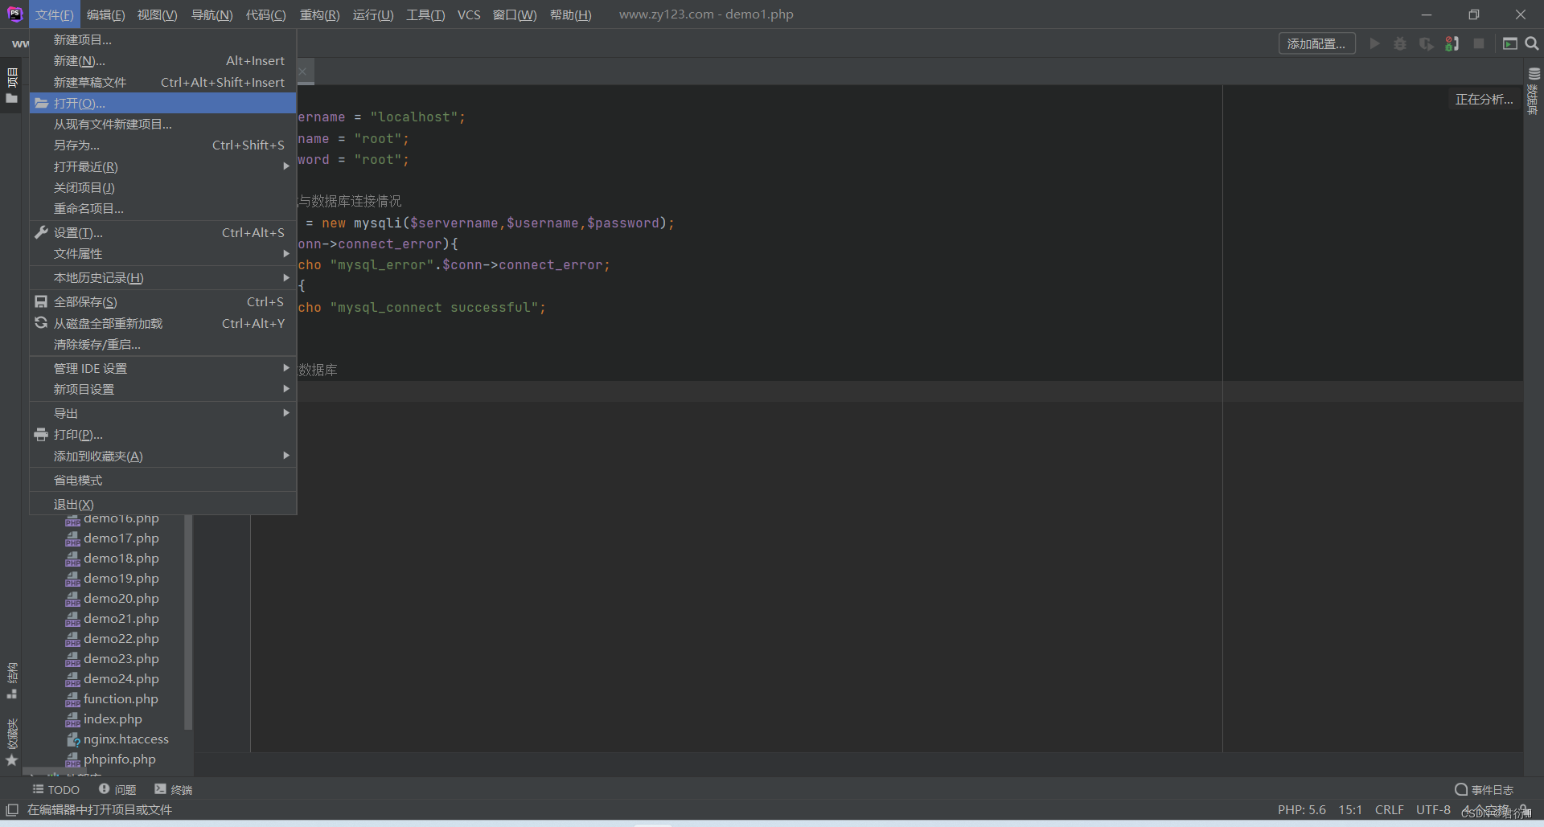The image size is (1544, 827).
Task: Click the 添加配置... button
Action: (1316, 43)
